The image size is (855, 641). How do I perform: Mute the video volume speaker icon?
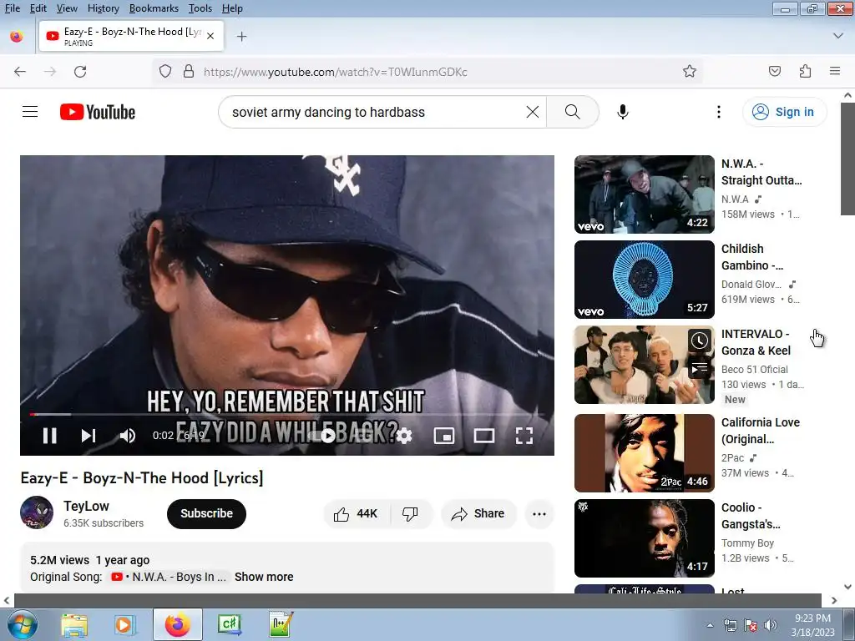[128, 436]
